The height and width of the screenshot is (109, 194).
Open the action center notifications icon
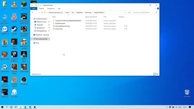pos(190,107)
